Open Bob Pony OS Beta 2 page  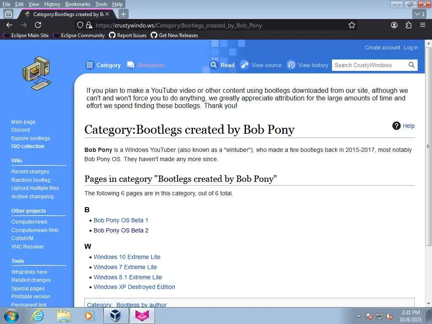point(121,230)
